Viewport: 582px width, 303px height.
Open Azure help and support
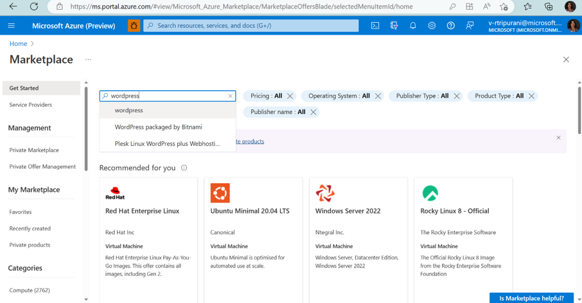pyautogui.click(x=450, y=26)
